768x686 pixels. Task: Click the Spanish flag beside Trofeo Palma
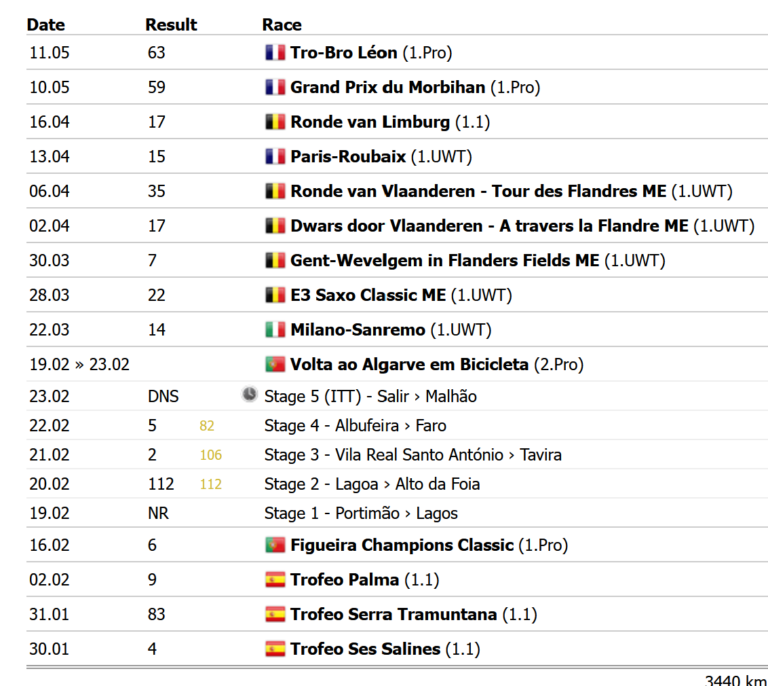tap(275, 580)
